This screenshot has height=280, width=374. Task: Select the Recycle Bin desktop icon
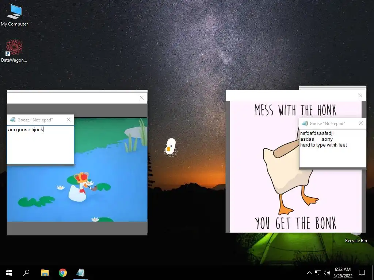click(x=356, y=238)
